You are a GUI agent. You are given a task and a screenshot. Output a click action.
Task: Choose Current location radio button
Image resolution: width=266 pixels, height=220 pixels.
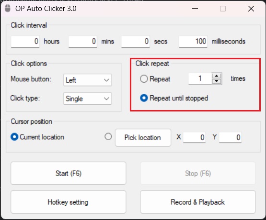coord(14,137)
